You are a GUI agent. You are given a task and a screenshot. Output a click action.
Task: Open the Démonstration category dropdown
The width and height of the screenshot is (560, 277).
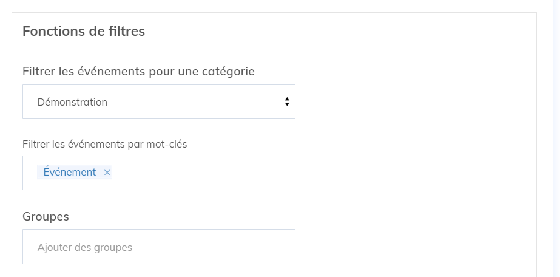[158, 102]
